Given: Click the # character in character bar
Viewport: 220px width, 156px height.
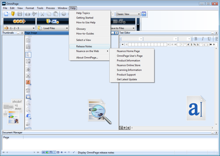Looking at the screenshot, I should pos(188,45).
